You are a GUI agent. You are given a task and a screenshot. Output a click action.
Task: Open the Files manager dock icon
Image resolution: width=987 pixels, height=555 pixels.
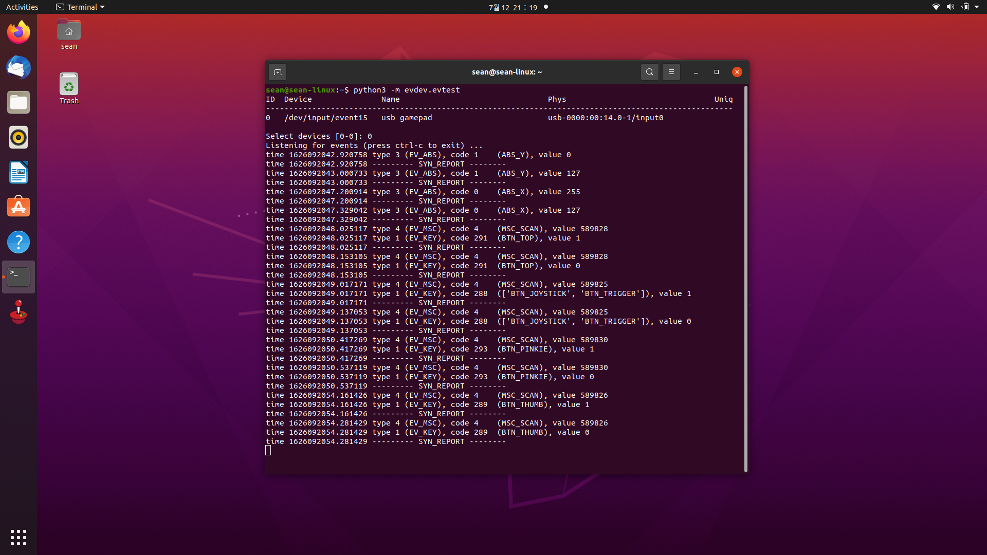pyautogui.click(x=19, y=103)
